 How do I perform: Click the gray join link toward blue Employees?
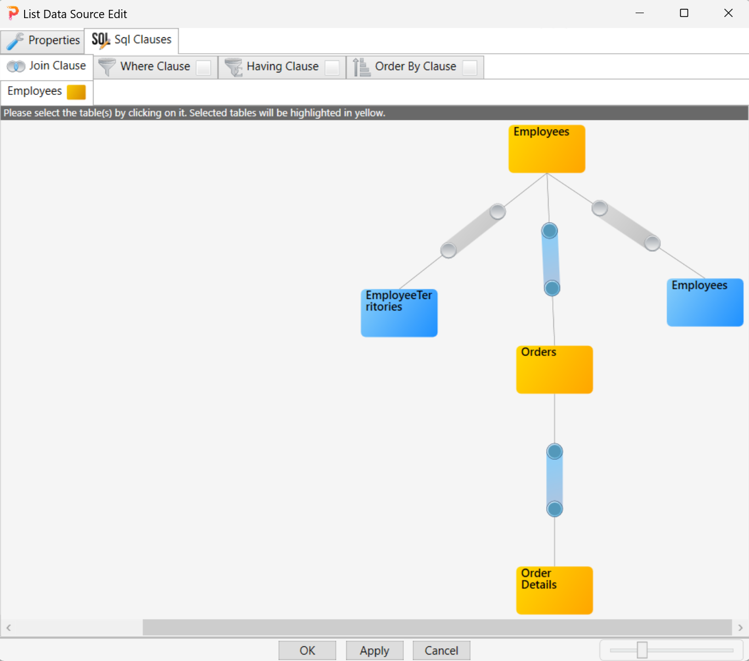[x=626, y=225]
